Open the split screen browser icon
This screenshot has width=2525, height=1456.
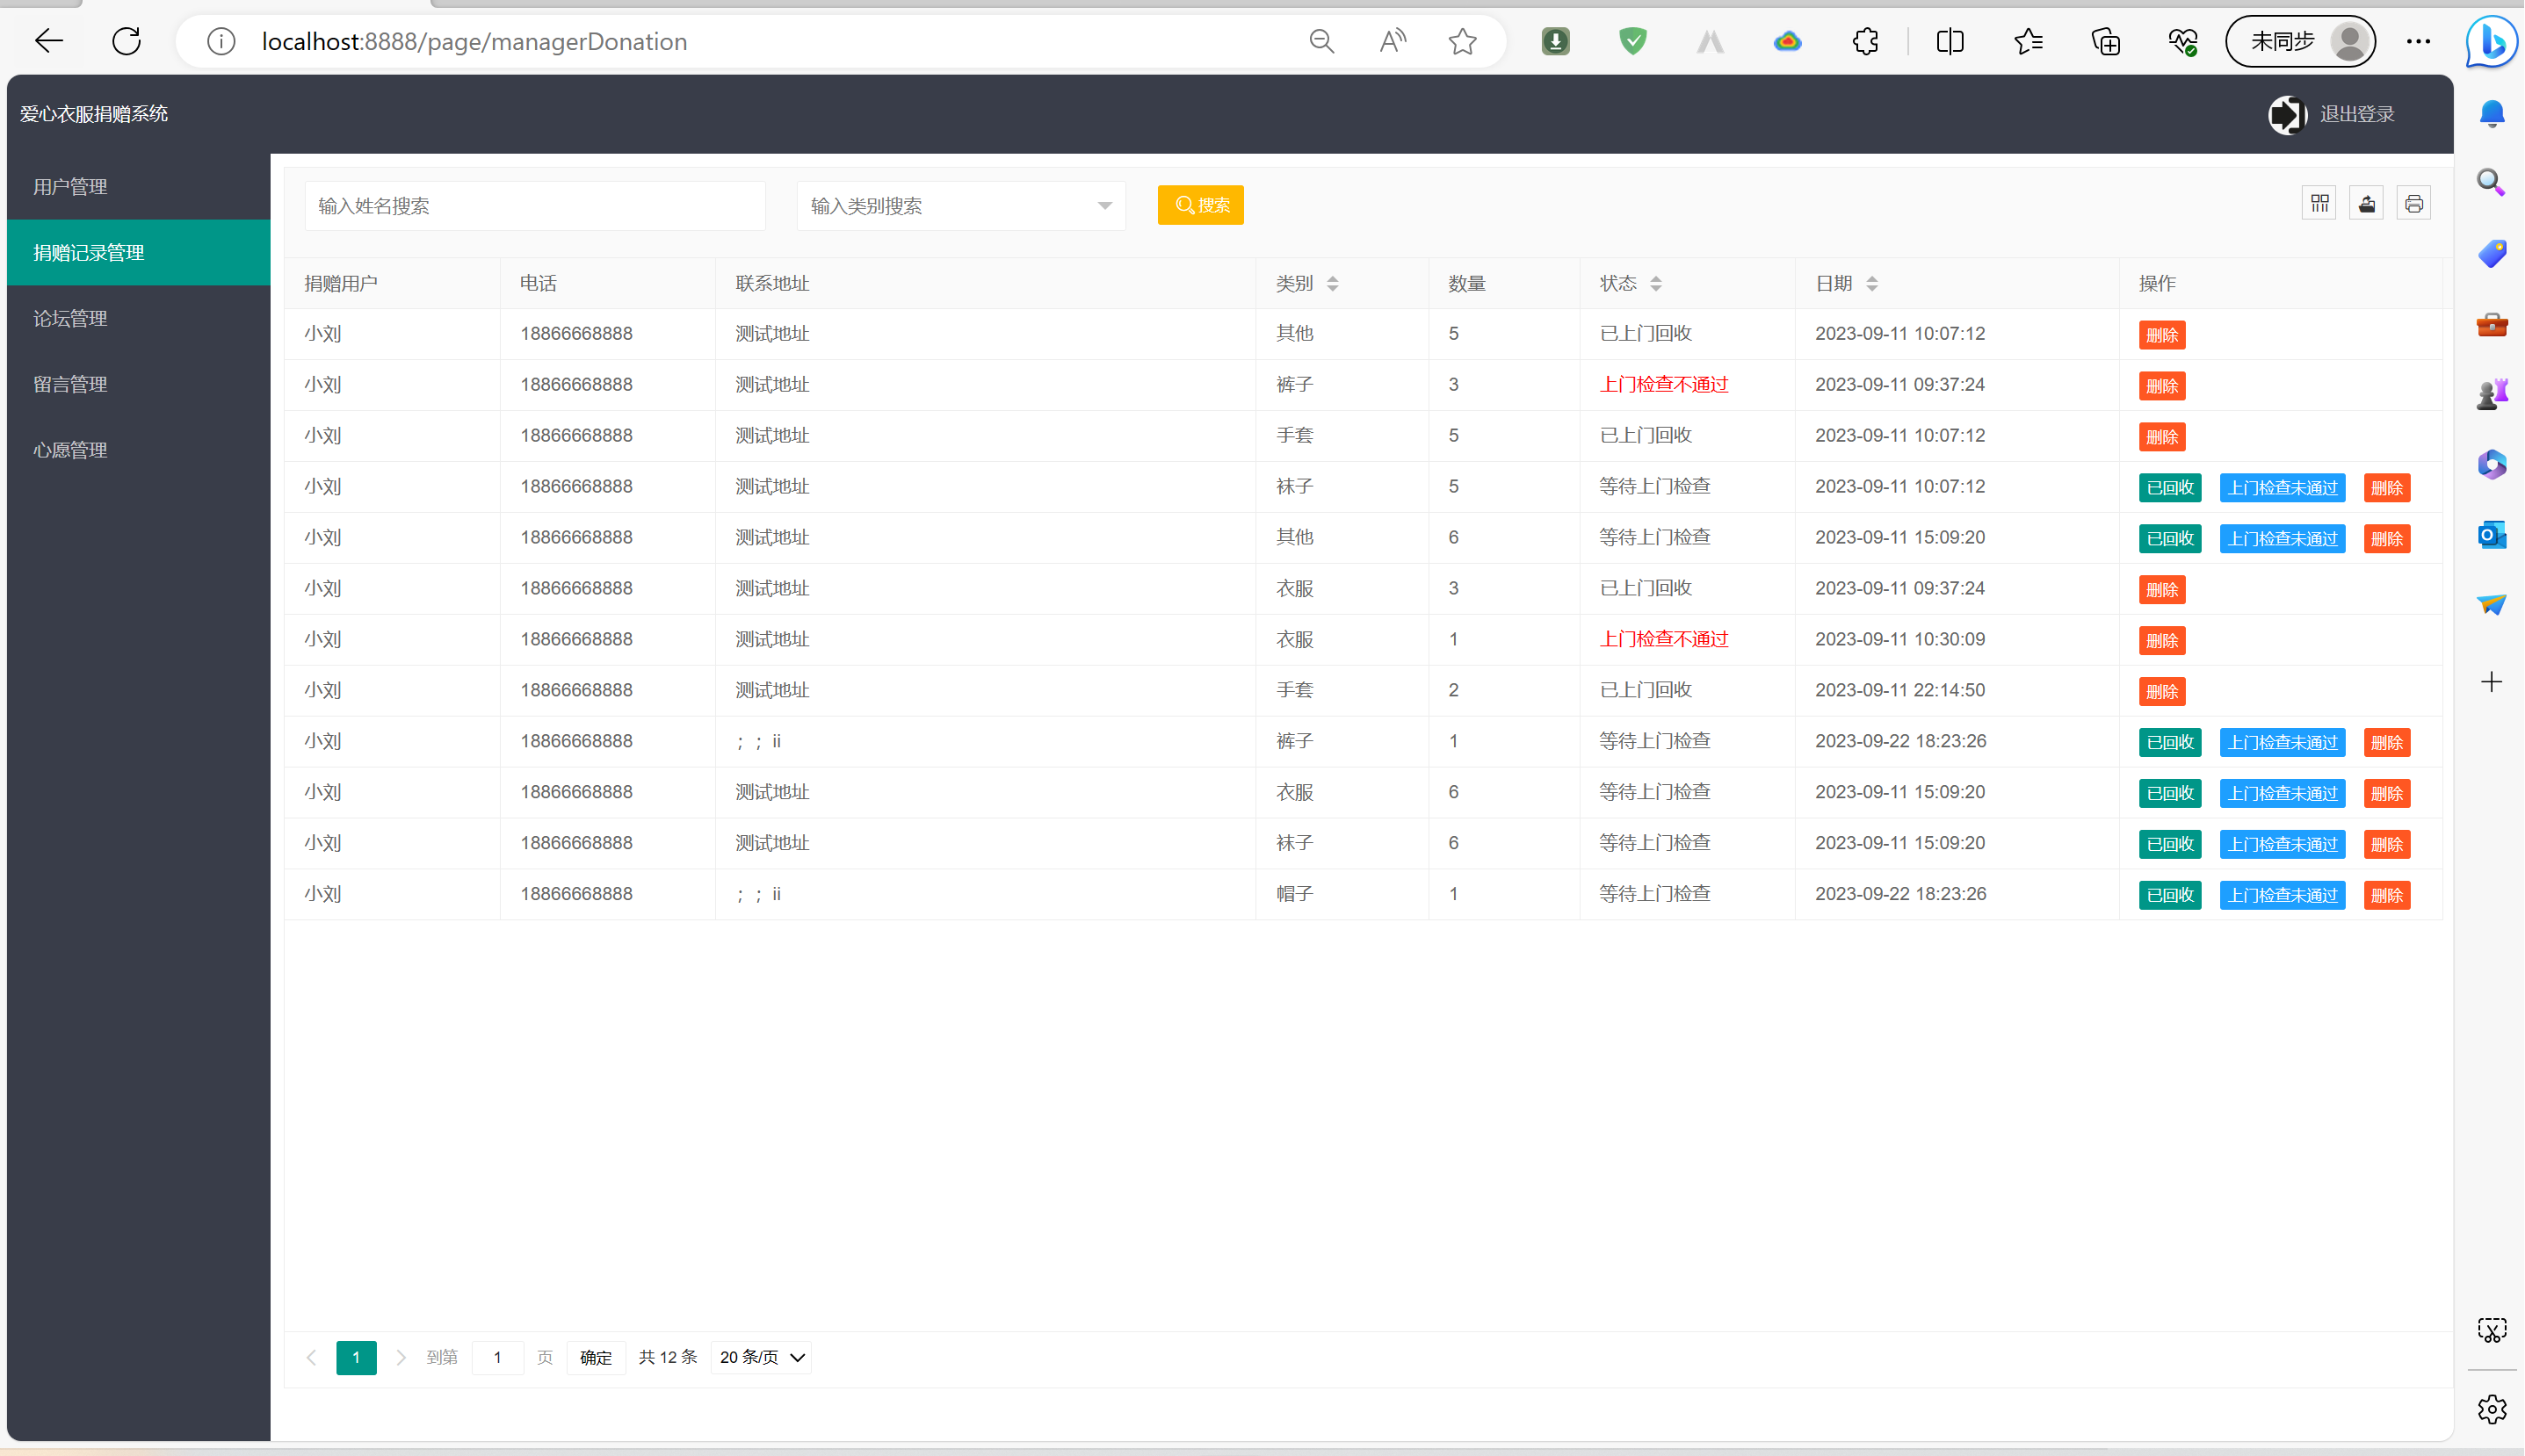[x=1950, y=41]
